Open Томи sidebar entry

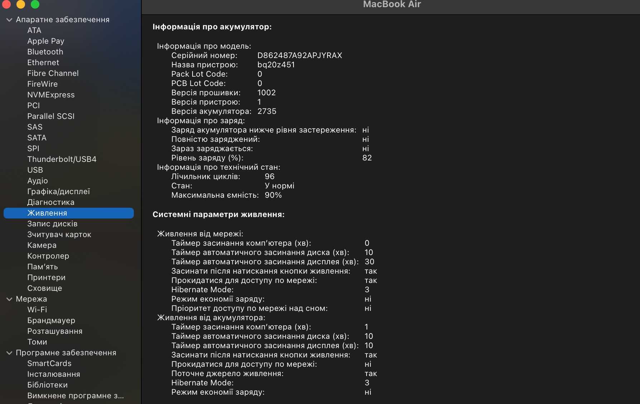click(37, 342)
